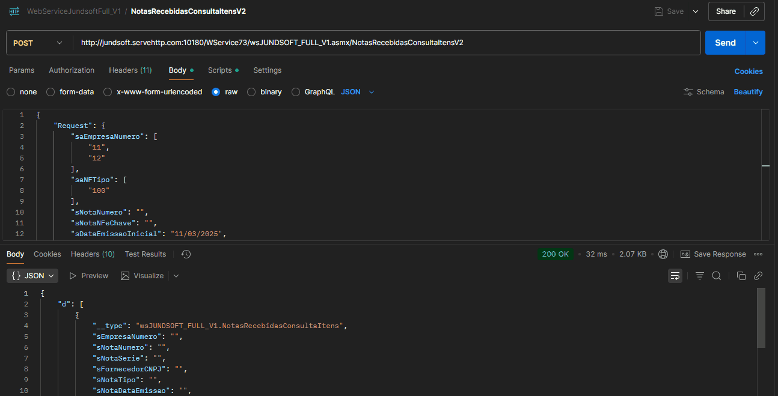Viewport: 778px width, 396px height.
Task: Open the Test Results response tab
Action: 145,254
